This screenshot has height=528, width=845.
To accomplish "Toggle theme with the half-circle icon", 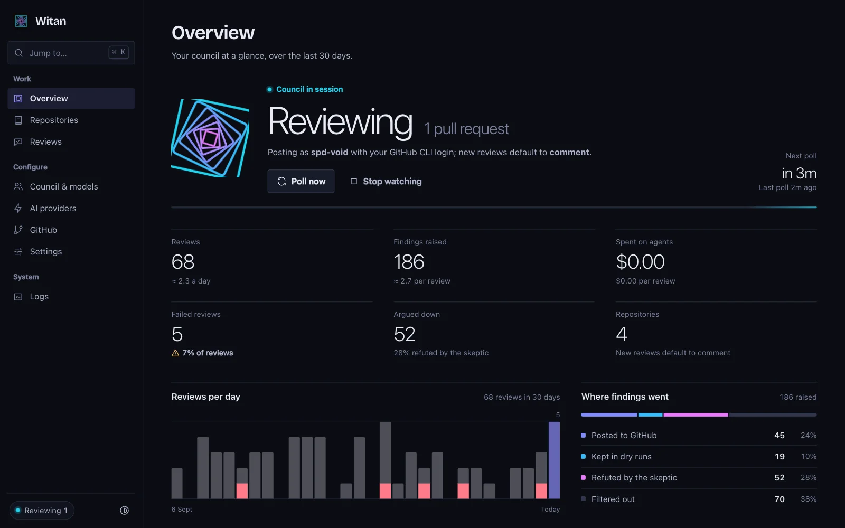I will (x=125, y=511).
